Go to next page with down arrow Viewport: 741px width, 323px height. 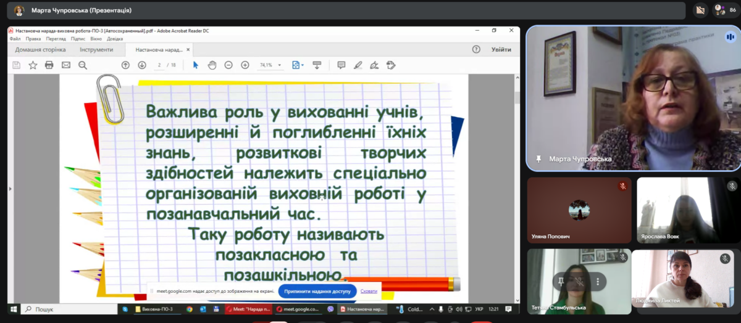(x=142, y=65)
